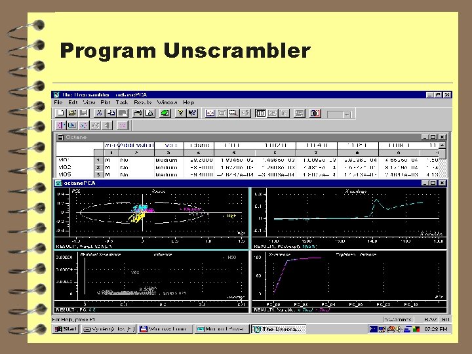Click the icon right of the ID button
Viewport: 472px width, 354px height.
[x=273, y=113]
